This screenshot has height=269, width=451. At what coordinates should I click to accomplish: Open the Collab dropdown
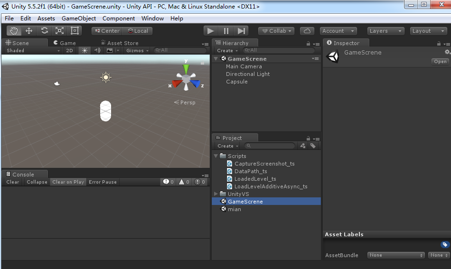(276, 31)
